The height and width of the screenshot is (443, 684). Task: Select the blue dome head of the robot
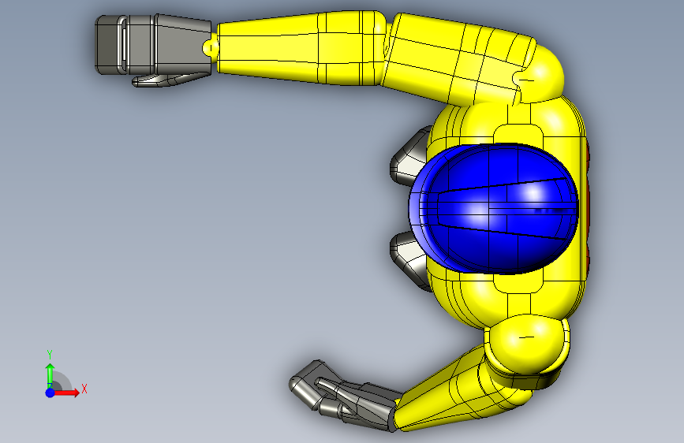pyautogui.click(x=493, y=208)
